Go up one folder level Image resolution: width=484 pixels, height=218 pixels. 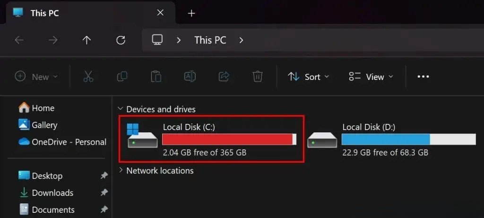[86, 40]
